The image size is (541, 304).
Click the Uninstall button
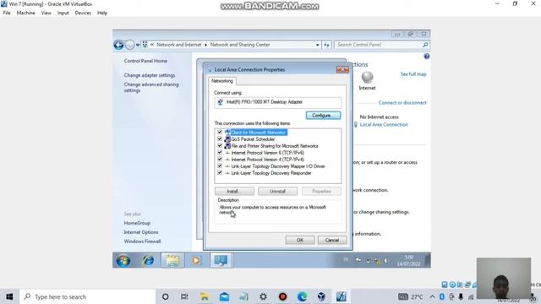coord(277,192)
